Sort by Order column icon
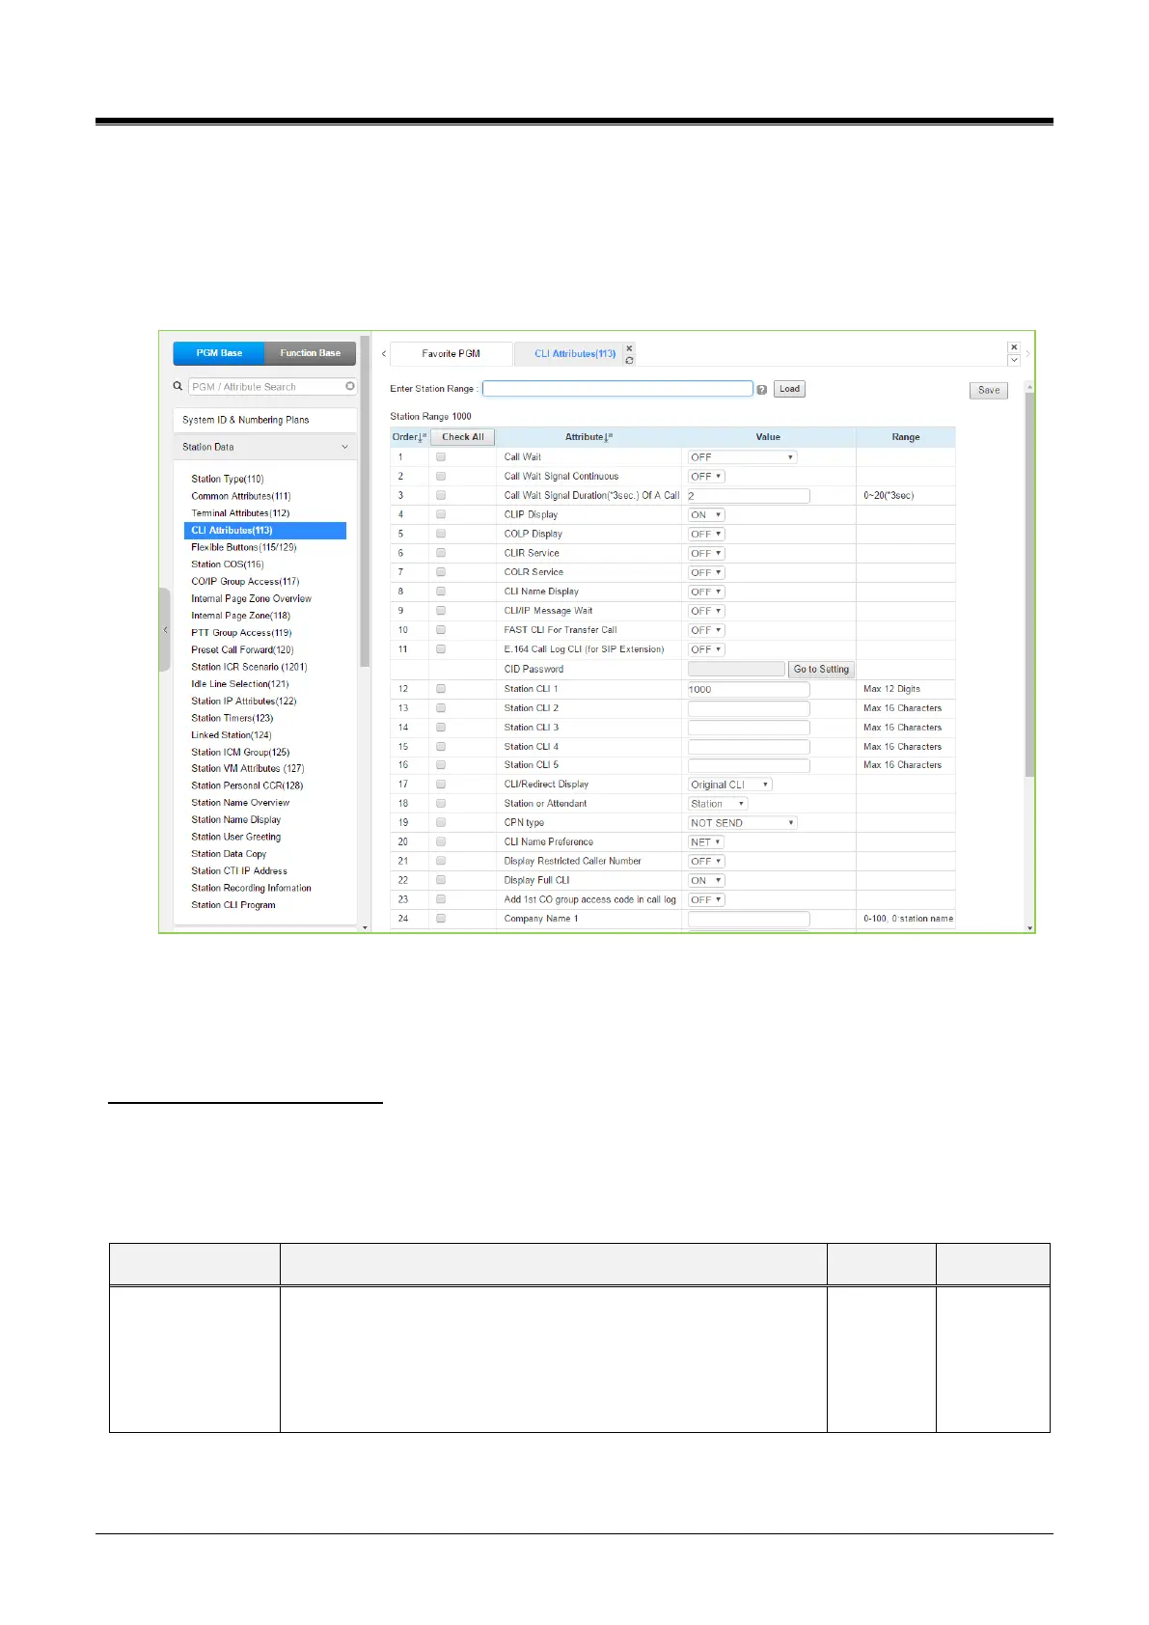The image size is (1149, 1625). click(x=423, y=437)
